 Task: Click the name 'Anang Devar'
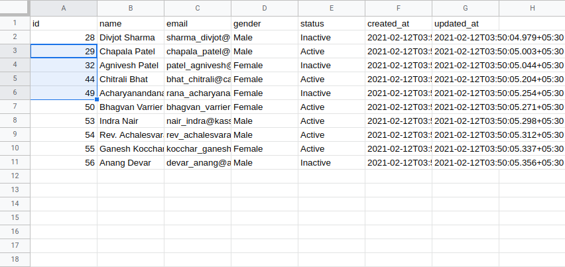click(x=131, y=162)
